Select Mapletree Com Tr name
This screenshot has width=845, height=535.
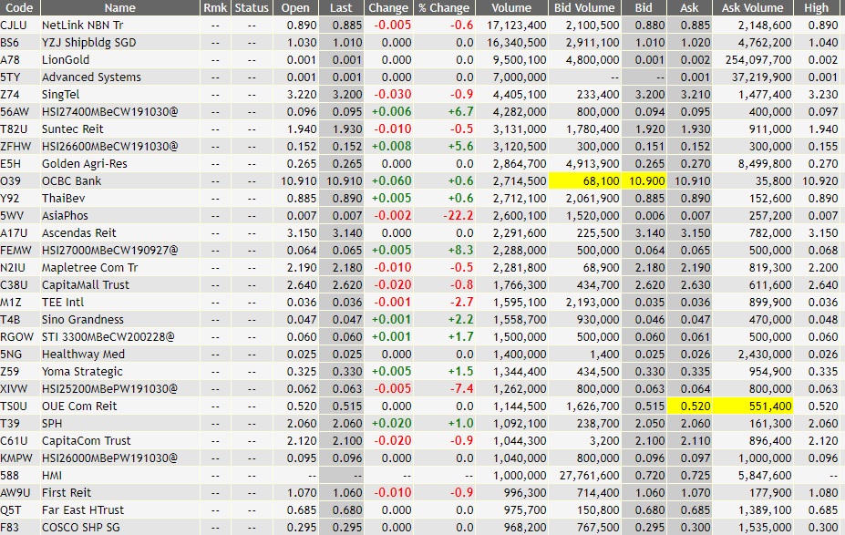[x=90, y=268]
